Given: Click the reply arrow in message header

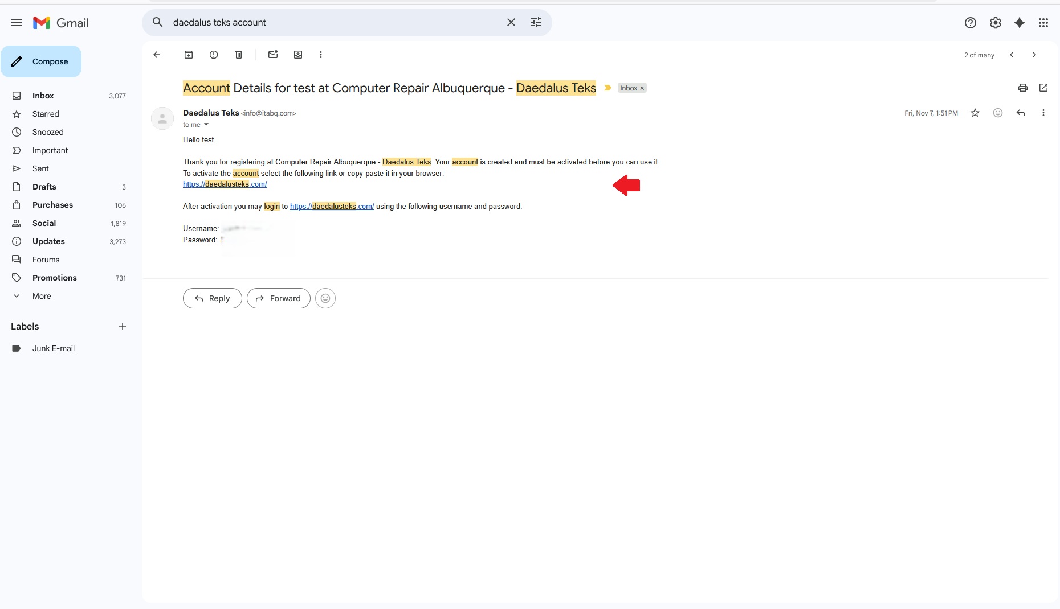Looking at the screenshot, I should tap(1021, 113).
